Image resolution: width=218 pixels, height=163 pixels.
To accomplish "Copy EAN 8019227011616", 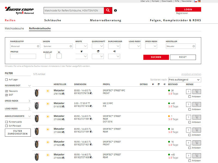I will pos(91,106).
